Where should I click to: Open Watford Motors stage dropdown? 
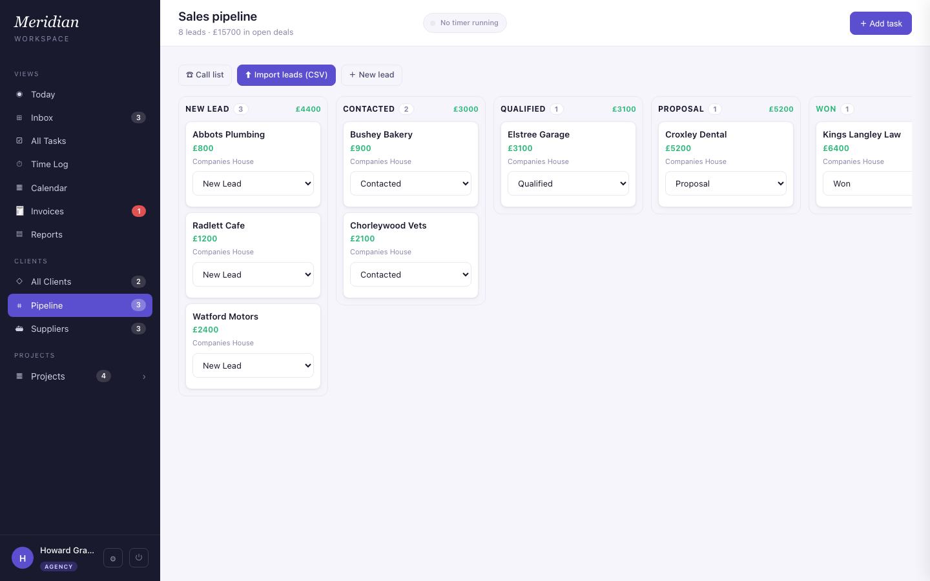[x=253, y=365]
